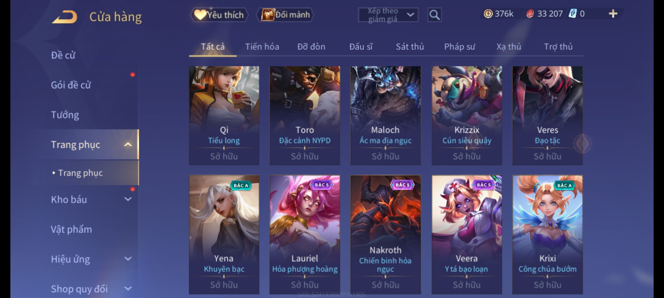Switch to the Tiến hóa tab
Screen dimensions: 664x298
click(x=262, y=47)
